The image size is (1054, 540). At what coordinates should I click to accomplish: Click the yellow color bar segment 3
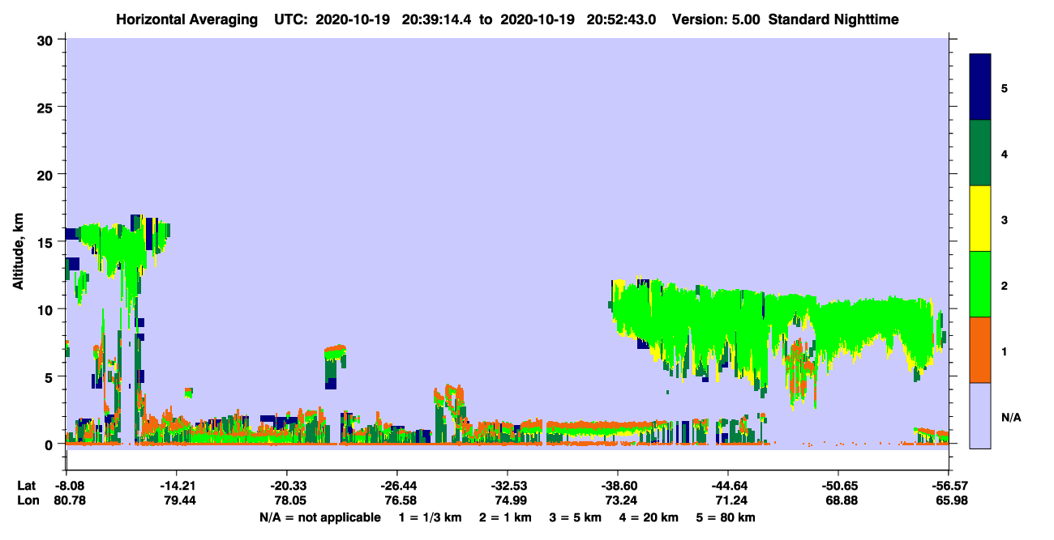(980, 219)
